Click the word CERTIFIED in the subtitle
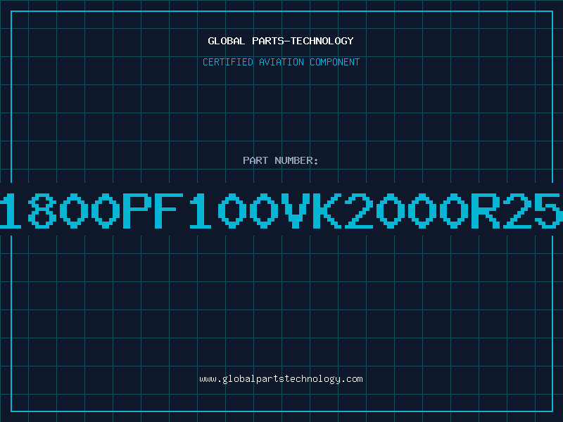 (x=228, y=62)
